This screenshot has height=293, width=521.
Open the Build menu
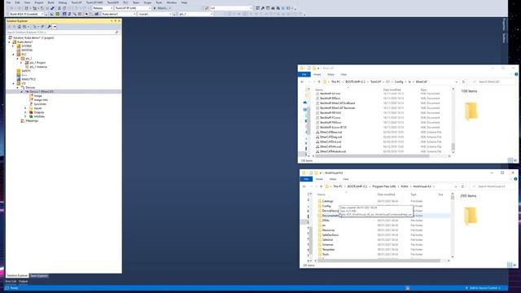(50, 2)
